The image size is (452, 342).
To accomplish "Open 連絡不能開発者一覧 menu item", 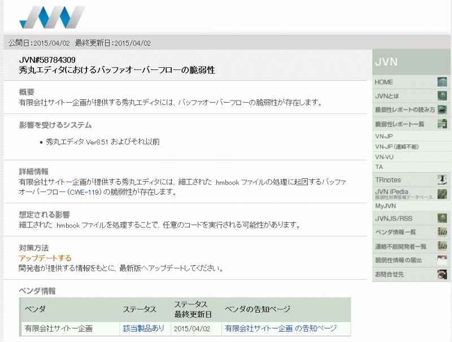I will pos(411,246).
